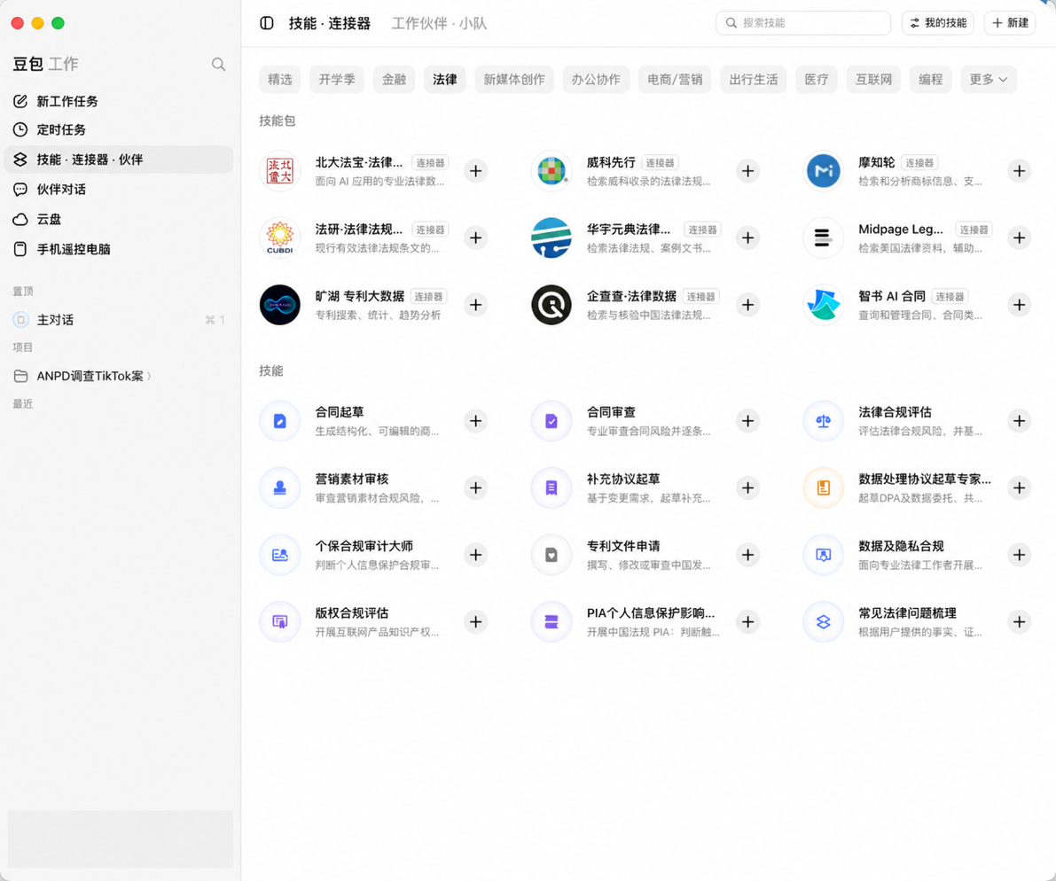Click the sidebar search magnifier icon
This screenshot has width=1056, height=881.
point(218,64)
